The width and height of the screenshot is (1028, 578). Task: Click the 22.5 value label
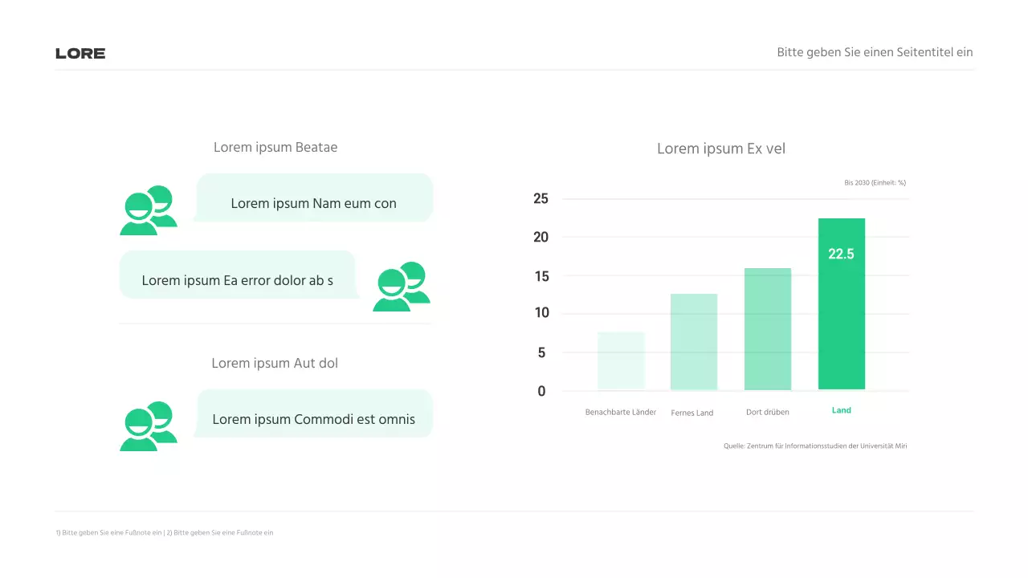click(841, 254)
